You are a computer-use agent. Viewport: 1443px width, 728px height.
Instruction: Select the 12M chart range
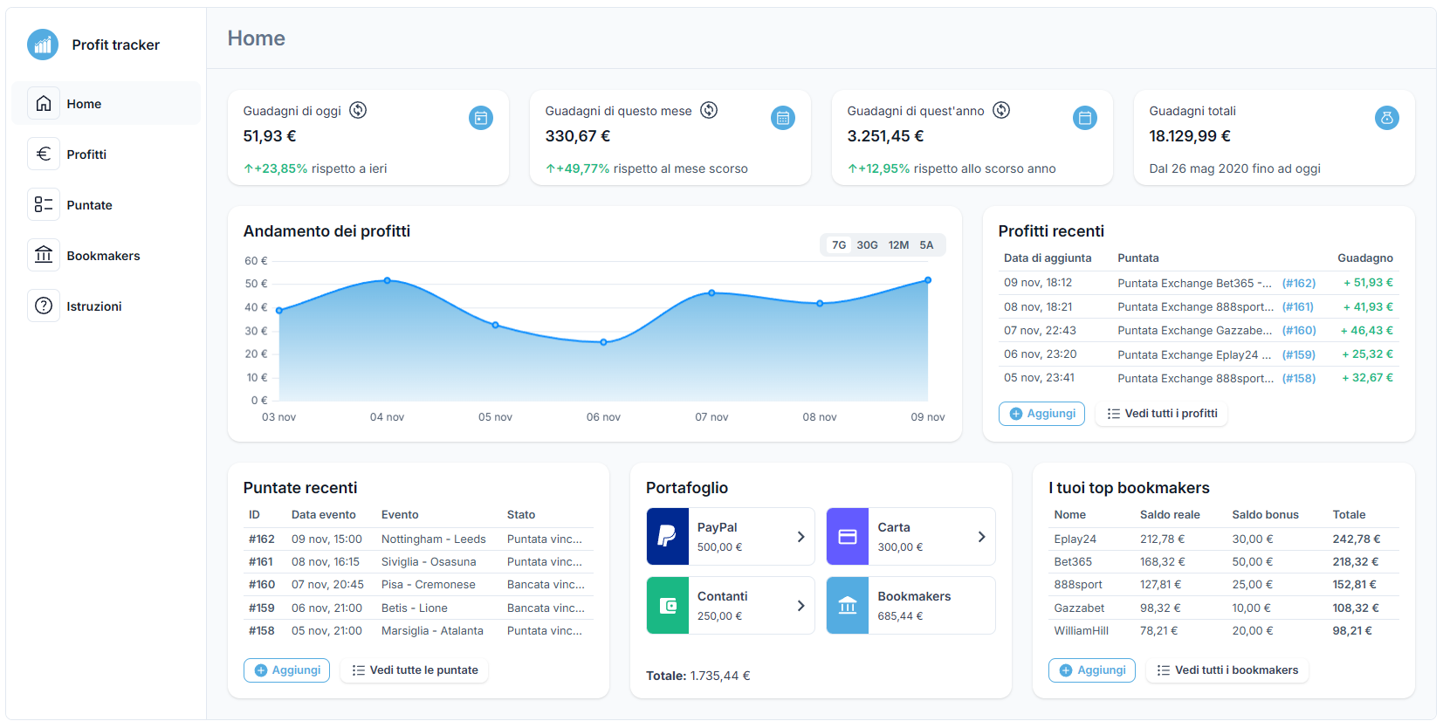click(x=898, y=245)
